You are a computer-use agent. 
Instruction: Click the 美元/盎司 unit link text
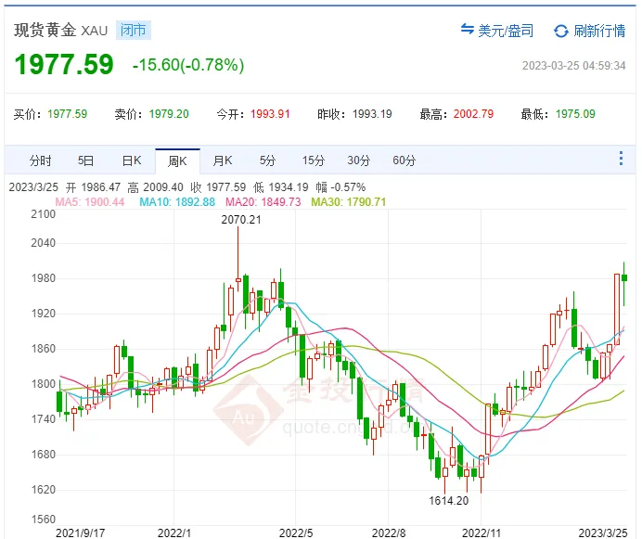click(x=506, y=31)
